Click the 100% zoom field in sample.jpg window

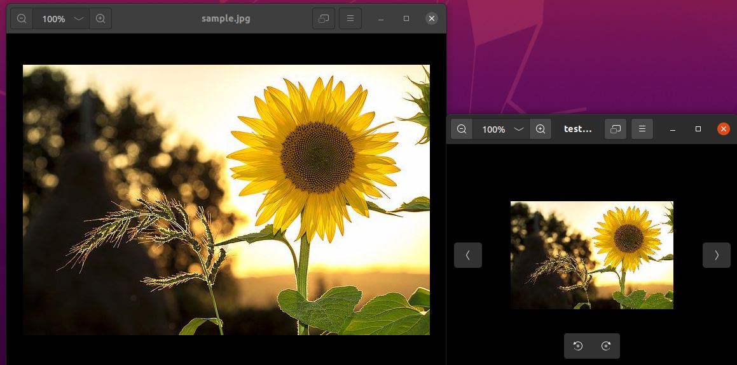tap(53, 19)
